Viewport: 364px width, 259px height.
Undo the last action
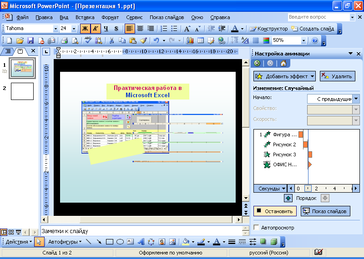(156, 40)
